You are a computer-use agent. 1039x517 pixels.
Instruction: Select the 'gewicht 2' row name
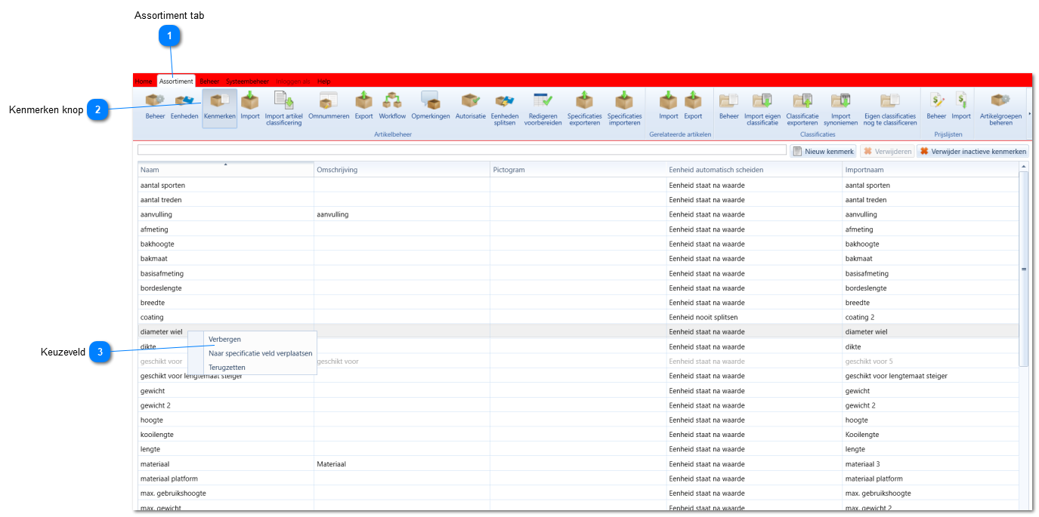pyautogui.click(x=155, y=405)
